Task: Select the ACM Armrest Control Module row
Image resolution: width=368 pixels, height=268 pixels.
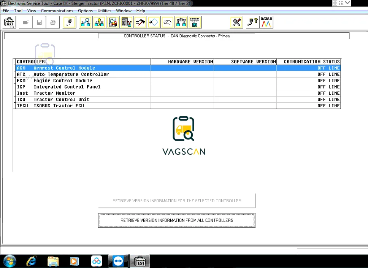Action: [x=178, y=68]
